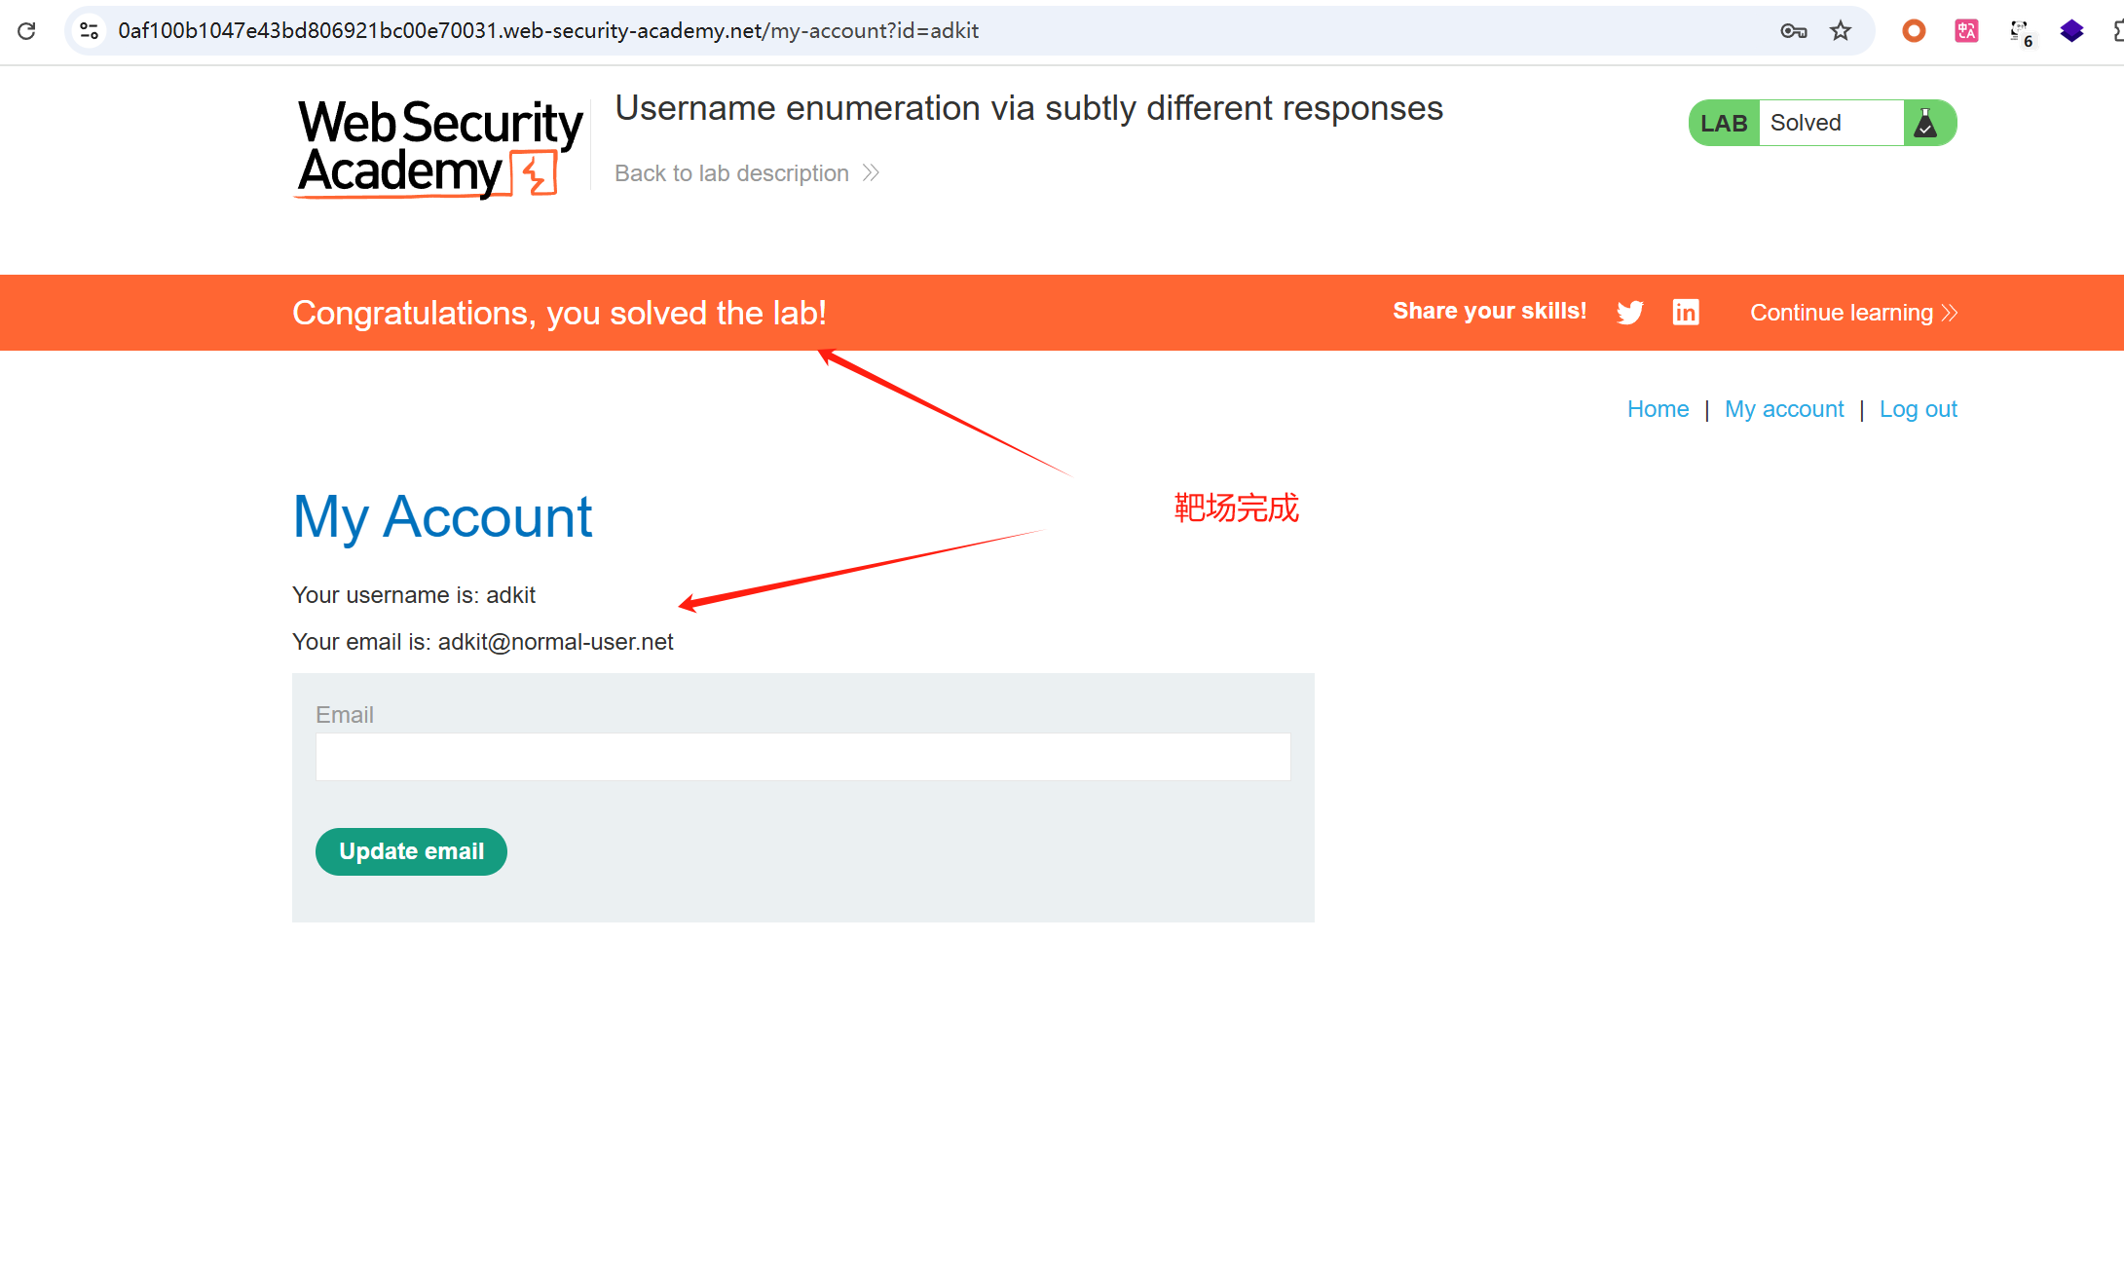This screenshot has width=2124, height=1278.
Task: Open the panda extension with badge 6
Action: (2020, 33)
